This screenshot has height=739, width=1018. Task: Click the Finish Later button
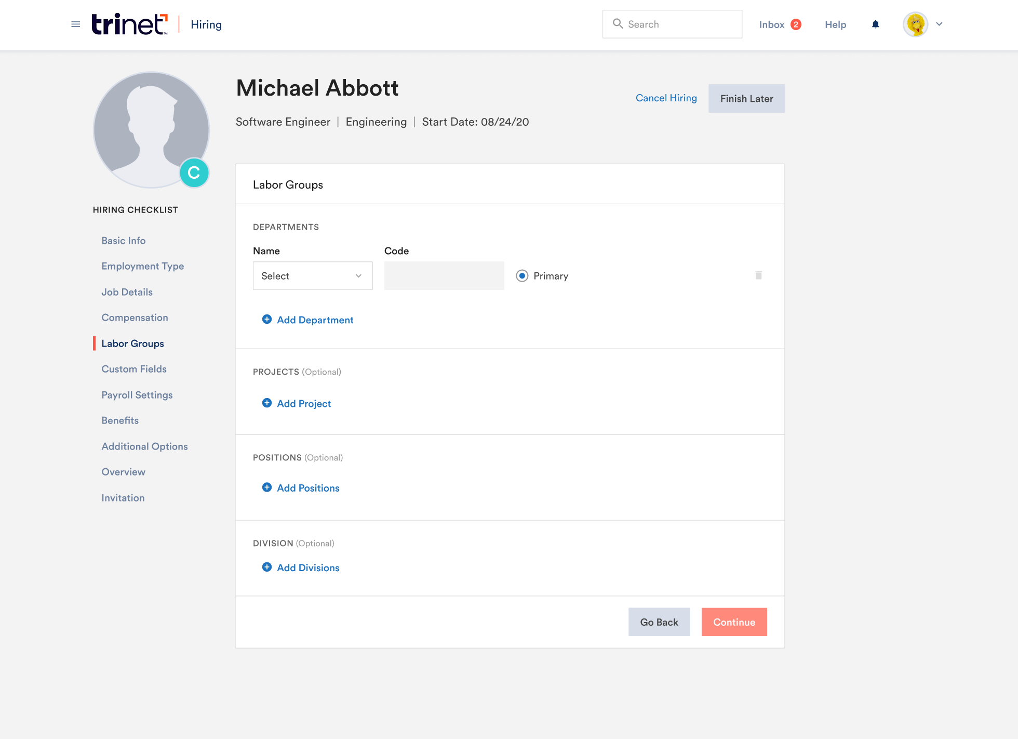pyautogui.click(x=746, y=99)
